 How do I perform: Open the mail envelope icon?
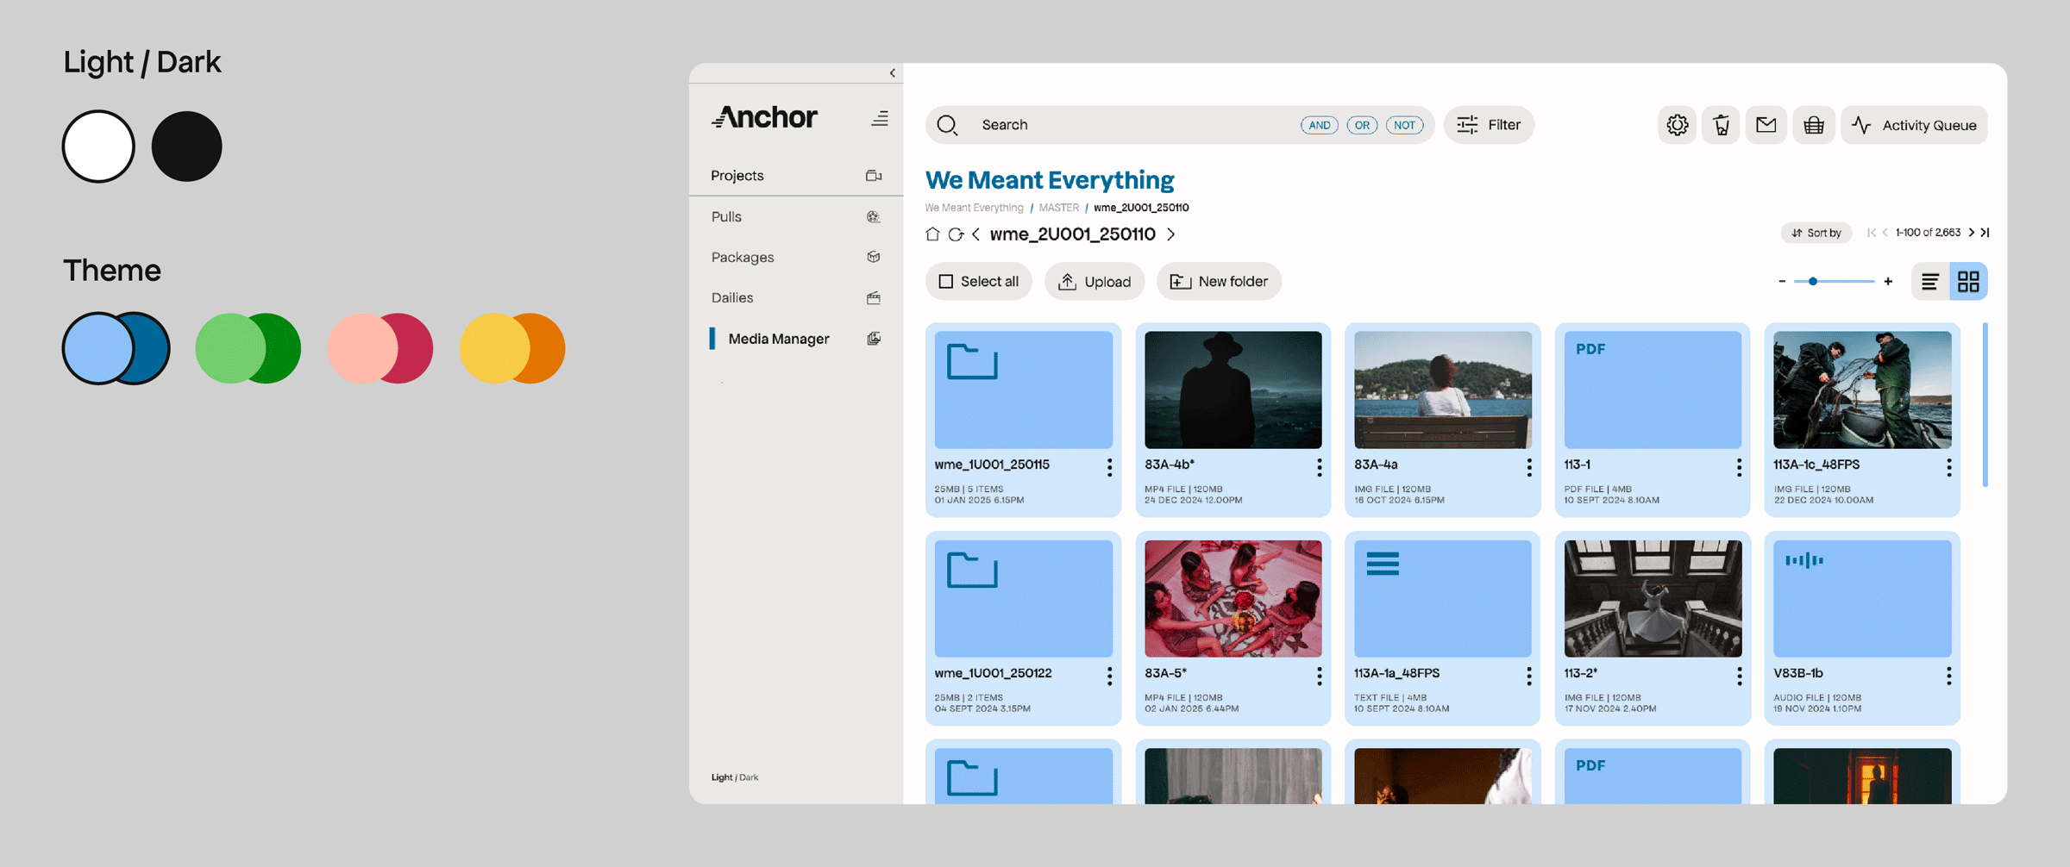[1766, 125]
